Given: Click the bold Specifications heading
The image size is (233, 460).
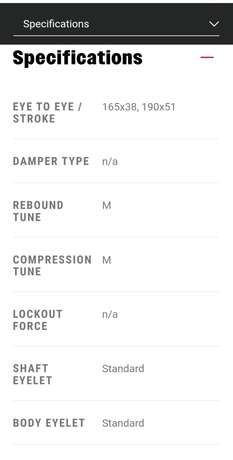Looking at the screenshot, I should tap(78, 57).
